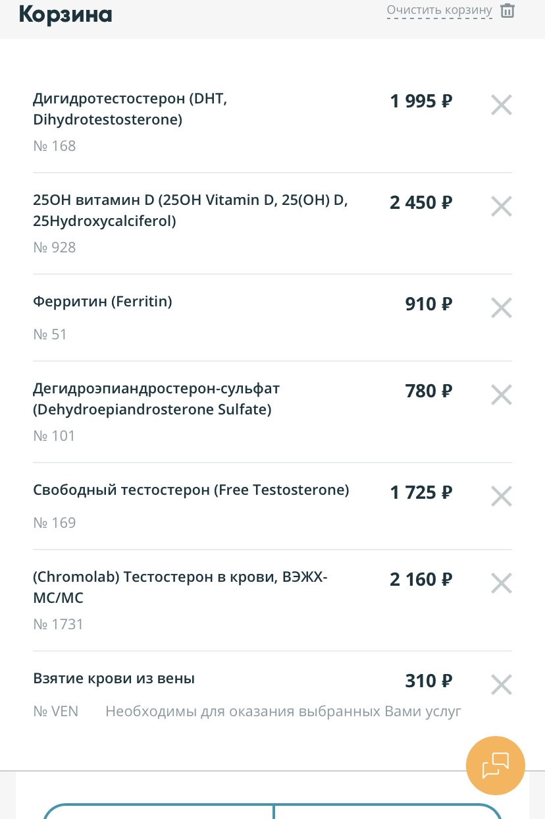545x819 pixels.
Task: Remove Взятие крови из вены item
Action: 501,685
